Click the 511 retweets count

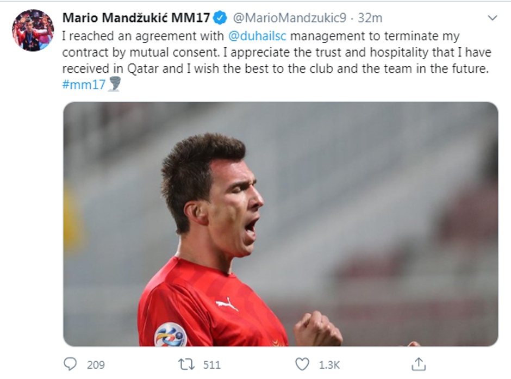[212, 365]
